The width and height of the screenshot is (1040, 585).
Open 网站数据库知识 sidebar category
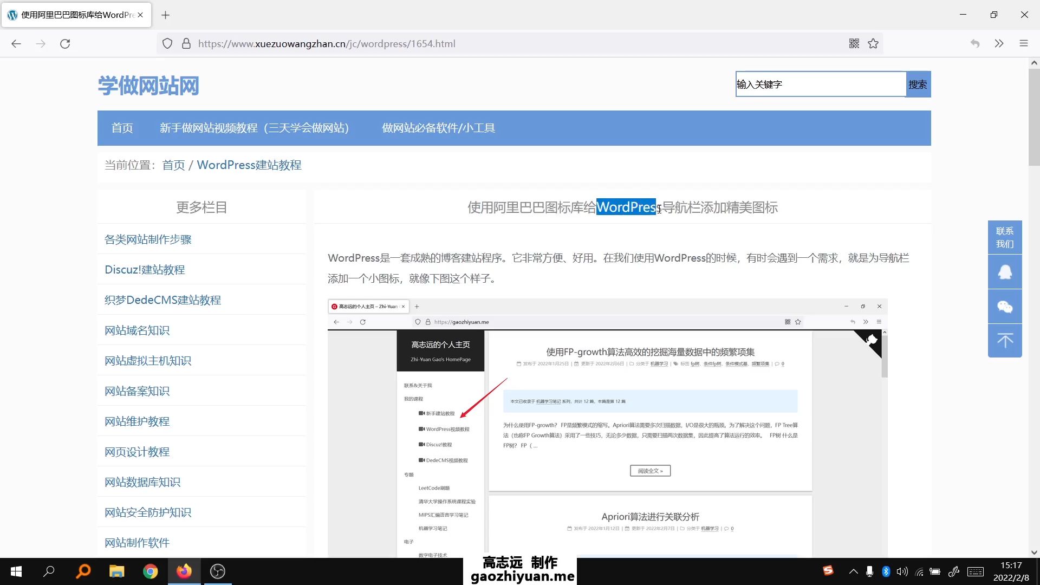pos(142,482)
